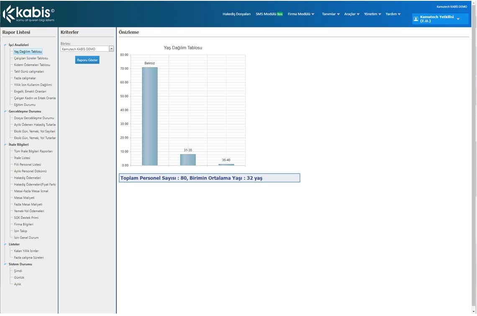The width and height of the screenshot is (477, 316).
Task: Select Günlük under Sistem Durumu
Action: pos(19,278)
